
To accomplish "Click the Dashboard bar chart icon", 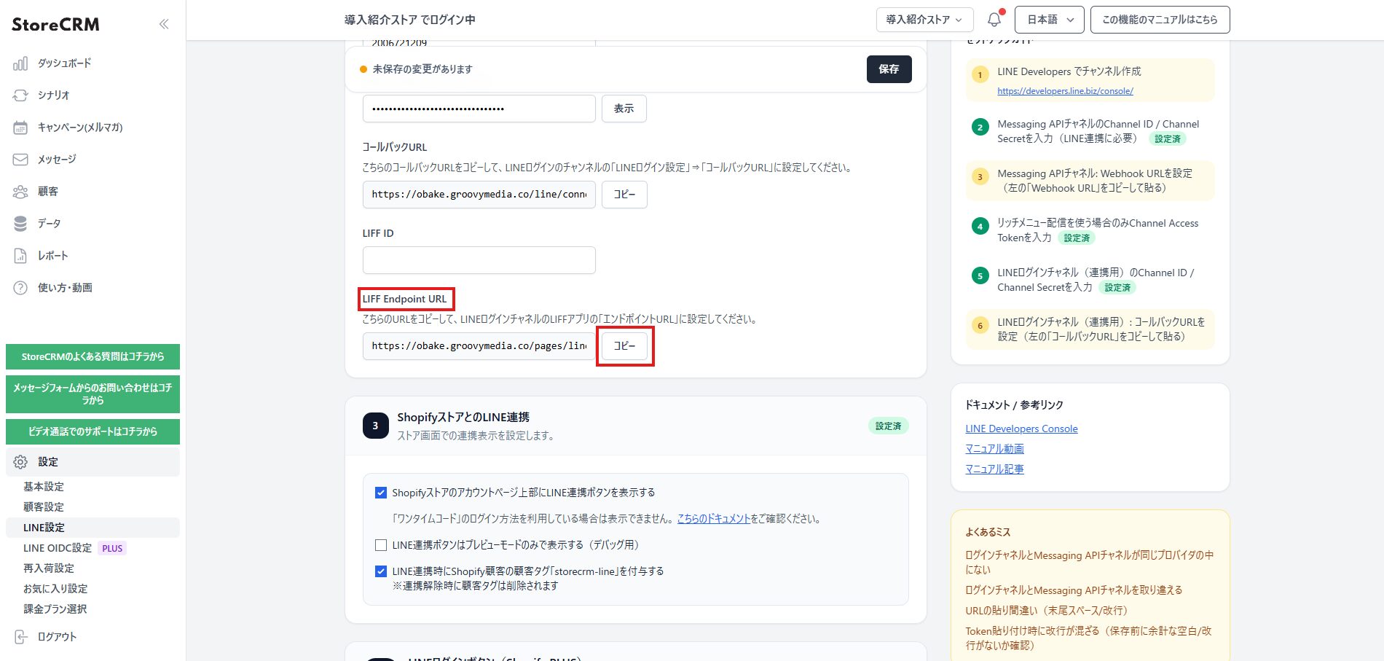I will [20, 63].
